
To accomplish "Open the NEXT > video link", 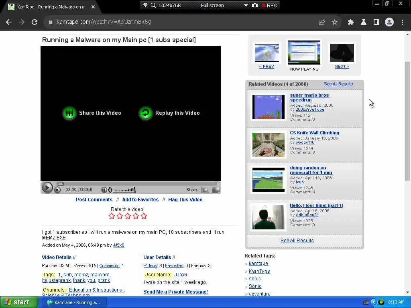I will (342, 67).
